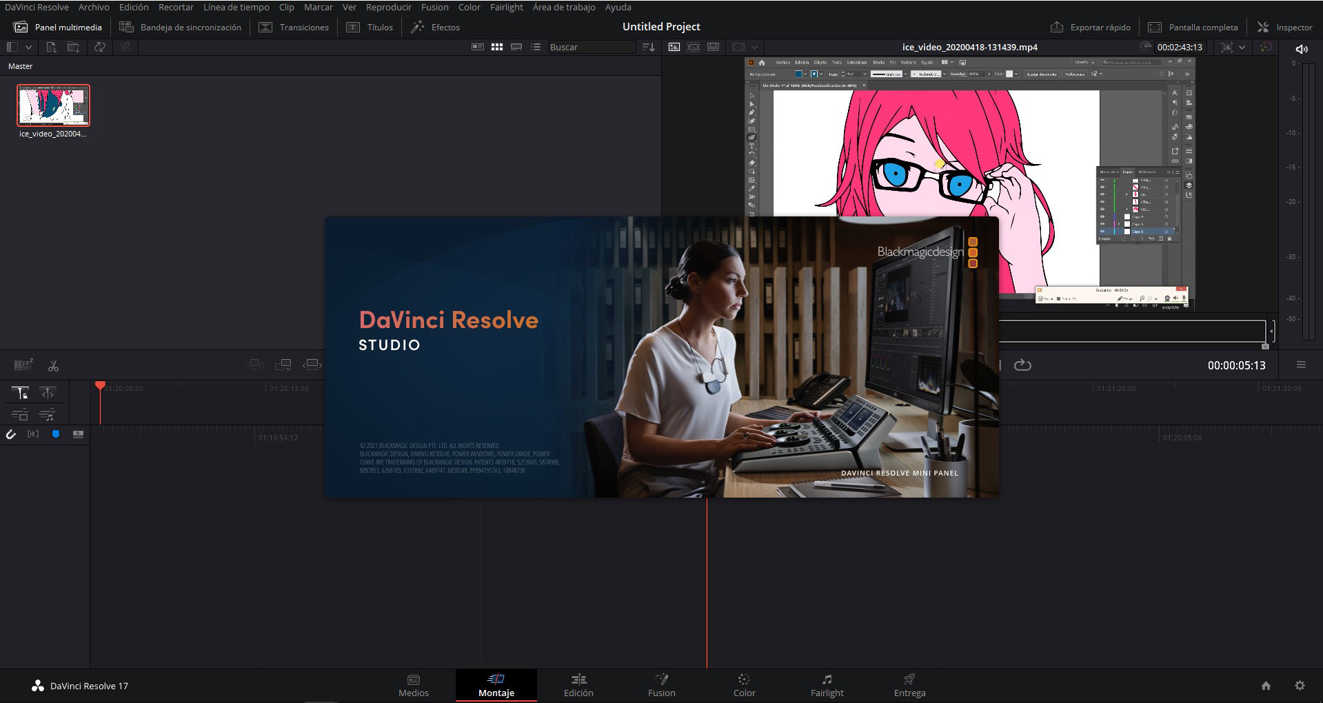This screenshot has height=703, width=1323.
Task: Toggle the free playhead timeline mode
Action: (48, 393)
